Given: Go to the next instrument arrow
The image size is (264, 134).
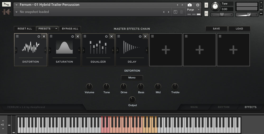Looking at the screenshot, I should 182,5.
